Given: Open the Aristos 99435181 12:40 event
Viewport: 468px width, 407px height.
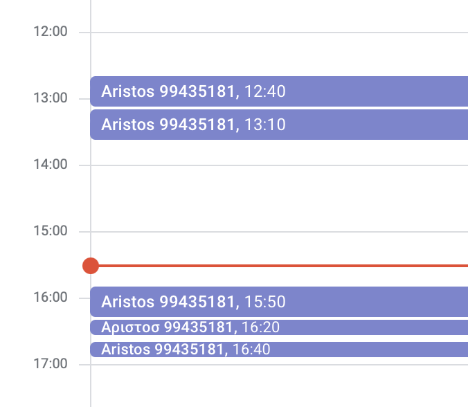Looking at the screenshot, I should pos(279,91).
